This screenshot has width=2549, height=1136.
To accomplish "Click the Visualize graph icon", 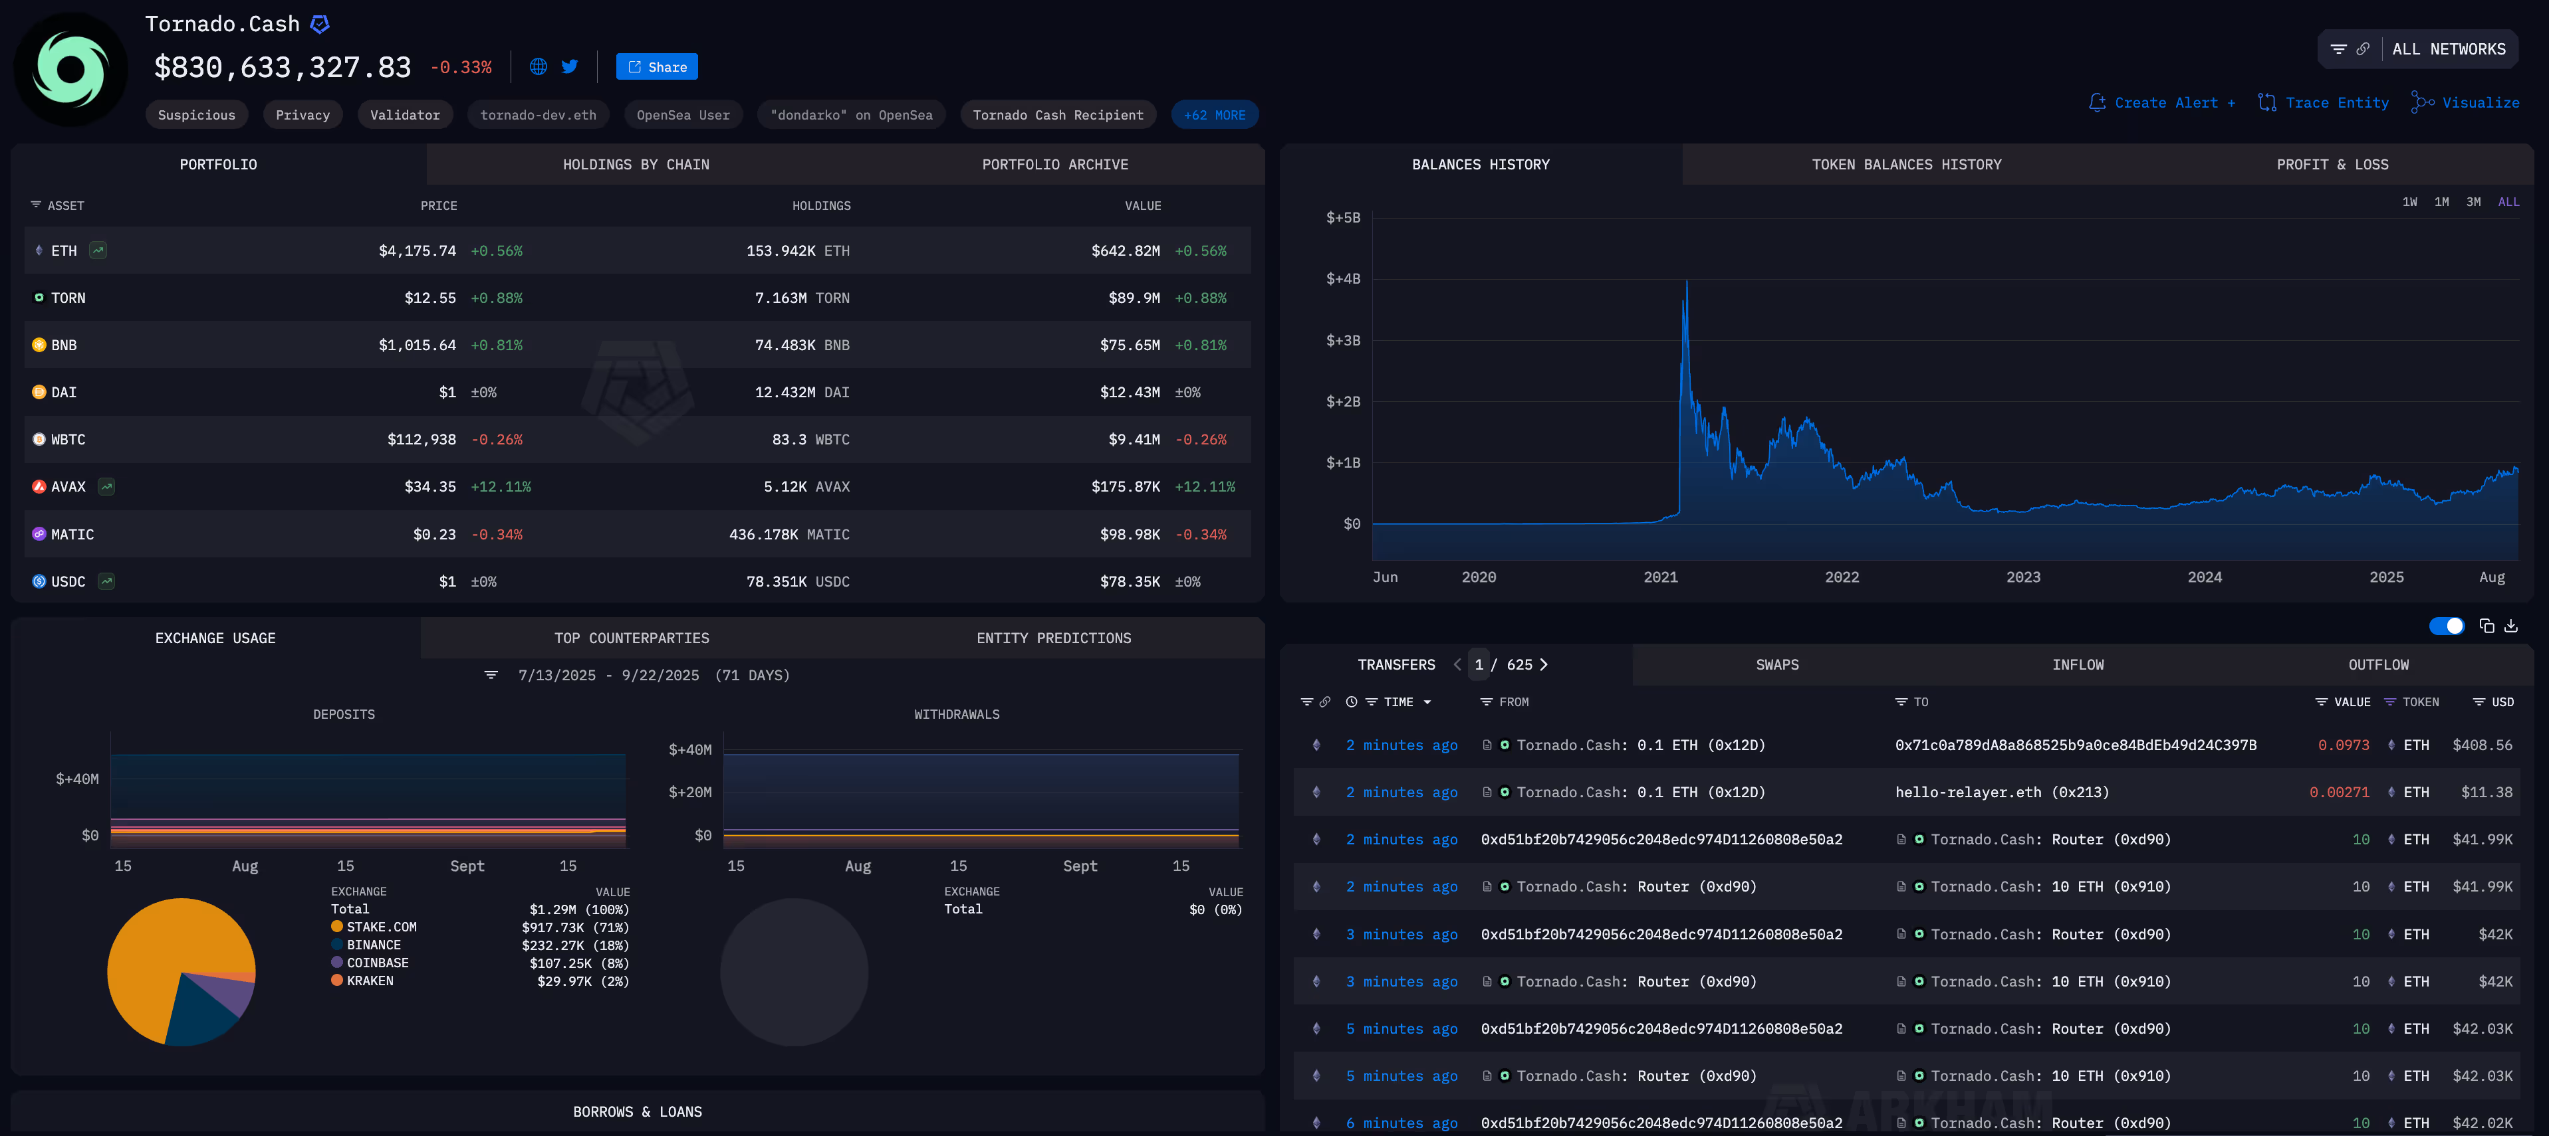I will [2423, 103].
